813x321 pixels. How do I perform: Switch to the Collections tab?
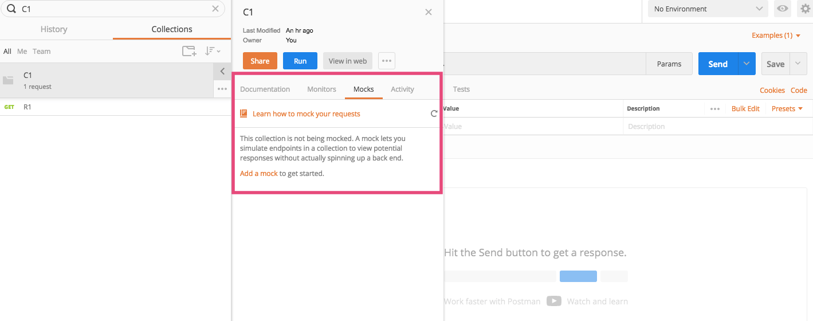172,29
